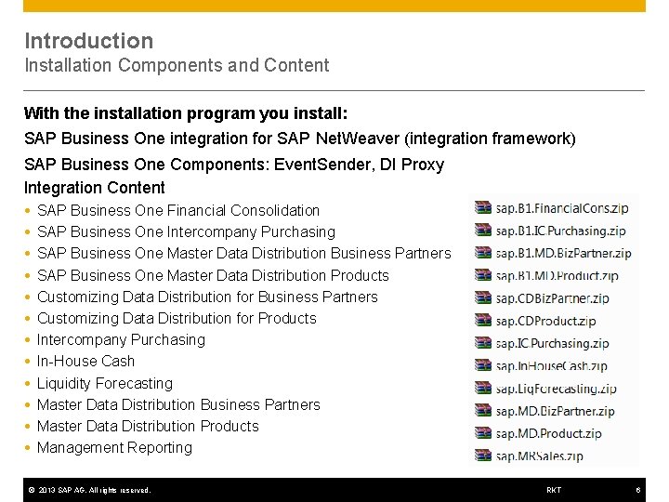Click the sap.CDBizPartner.zip archive icon
Screen dimensions: 669x502
point(483,298)
